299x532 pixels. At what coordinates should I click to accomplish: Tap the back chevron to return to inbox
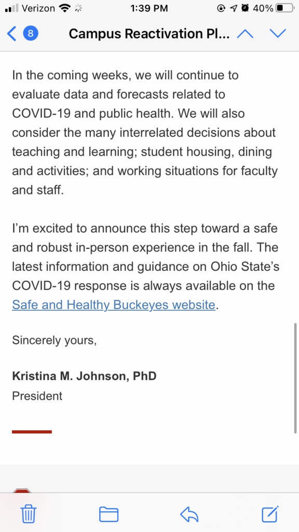[11, 34]
